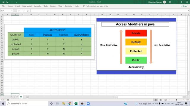190x106 pixels.
Task: Click the Everywhere column header cell
Action: (81, 35)
